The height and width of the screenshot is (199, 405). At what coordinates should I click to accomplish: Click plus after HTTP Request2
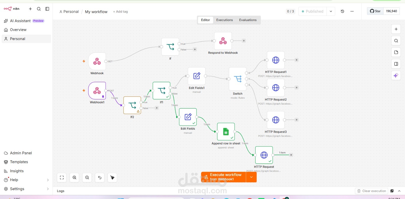[296, 88]
